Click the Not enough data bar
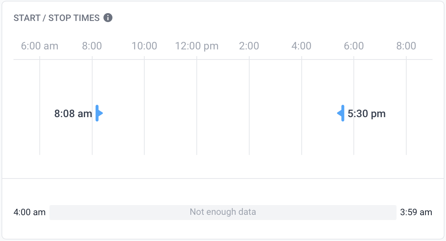 point(223,212)
